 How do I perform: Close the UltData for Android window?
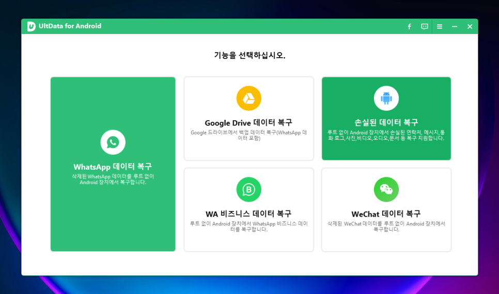[470, 27]
